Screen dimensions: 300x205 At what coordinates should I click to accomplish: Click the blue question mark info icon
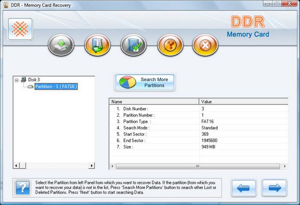tap(23, 188)
